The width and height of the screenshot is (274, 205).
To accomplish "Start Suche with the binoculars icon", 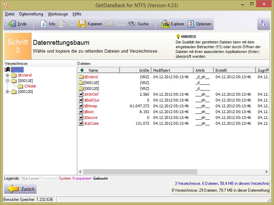I will click(132, 24).
